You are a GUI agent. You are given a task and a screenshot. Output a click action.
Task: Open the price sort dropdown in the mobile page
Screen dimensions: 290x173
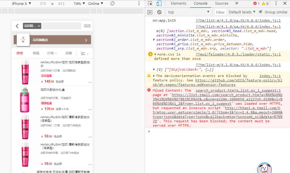click(x=52, y=53)
